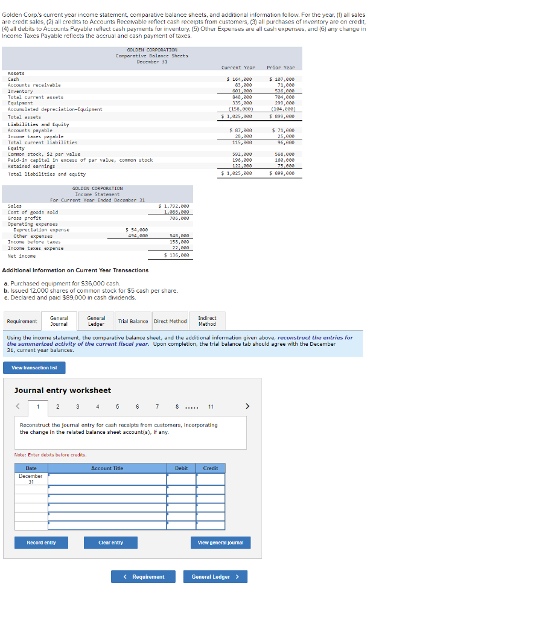Open the Requirement tab
This screenshot has height=618, width=551.
click(22, 320)
